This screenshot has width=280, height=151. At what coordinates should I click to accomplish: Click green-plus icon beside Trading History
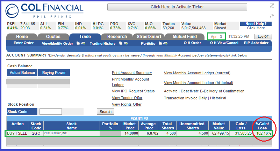tap(126, 43)
